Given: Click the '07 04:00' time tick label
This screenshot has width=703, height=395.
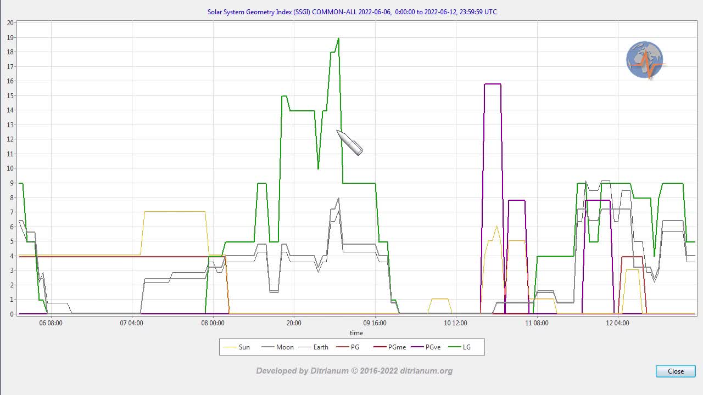Looking at the screenshot, I should [x=131, y=323].
